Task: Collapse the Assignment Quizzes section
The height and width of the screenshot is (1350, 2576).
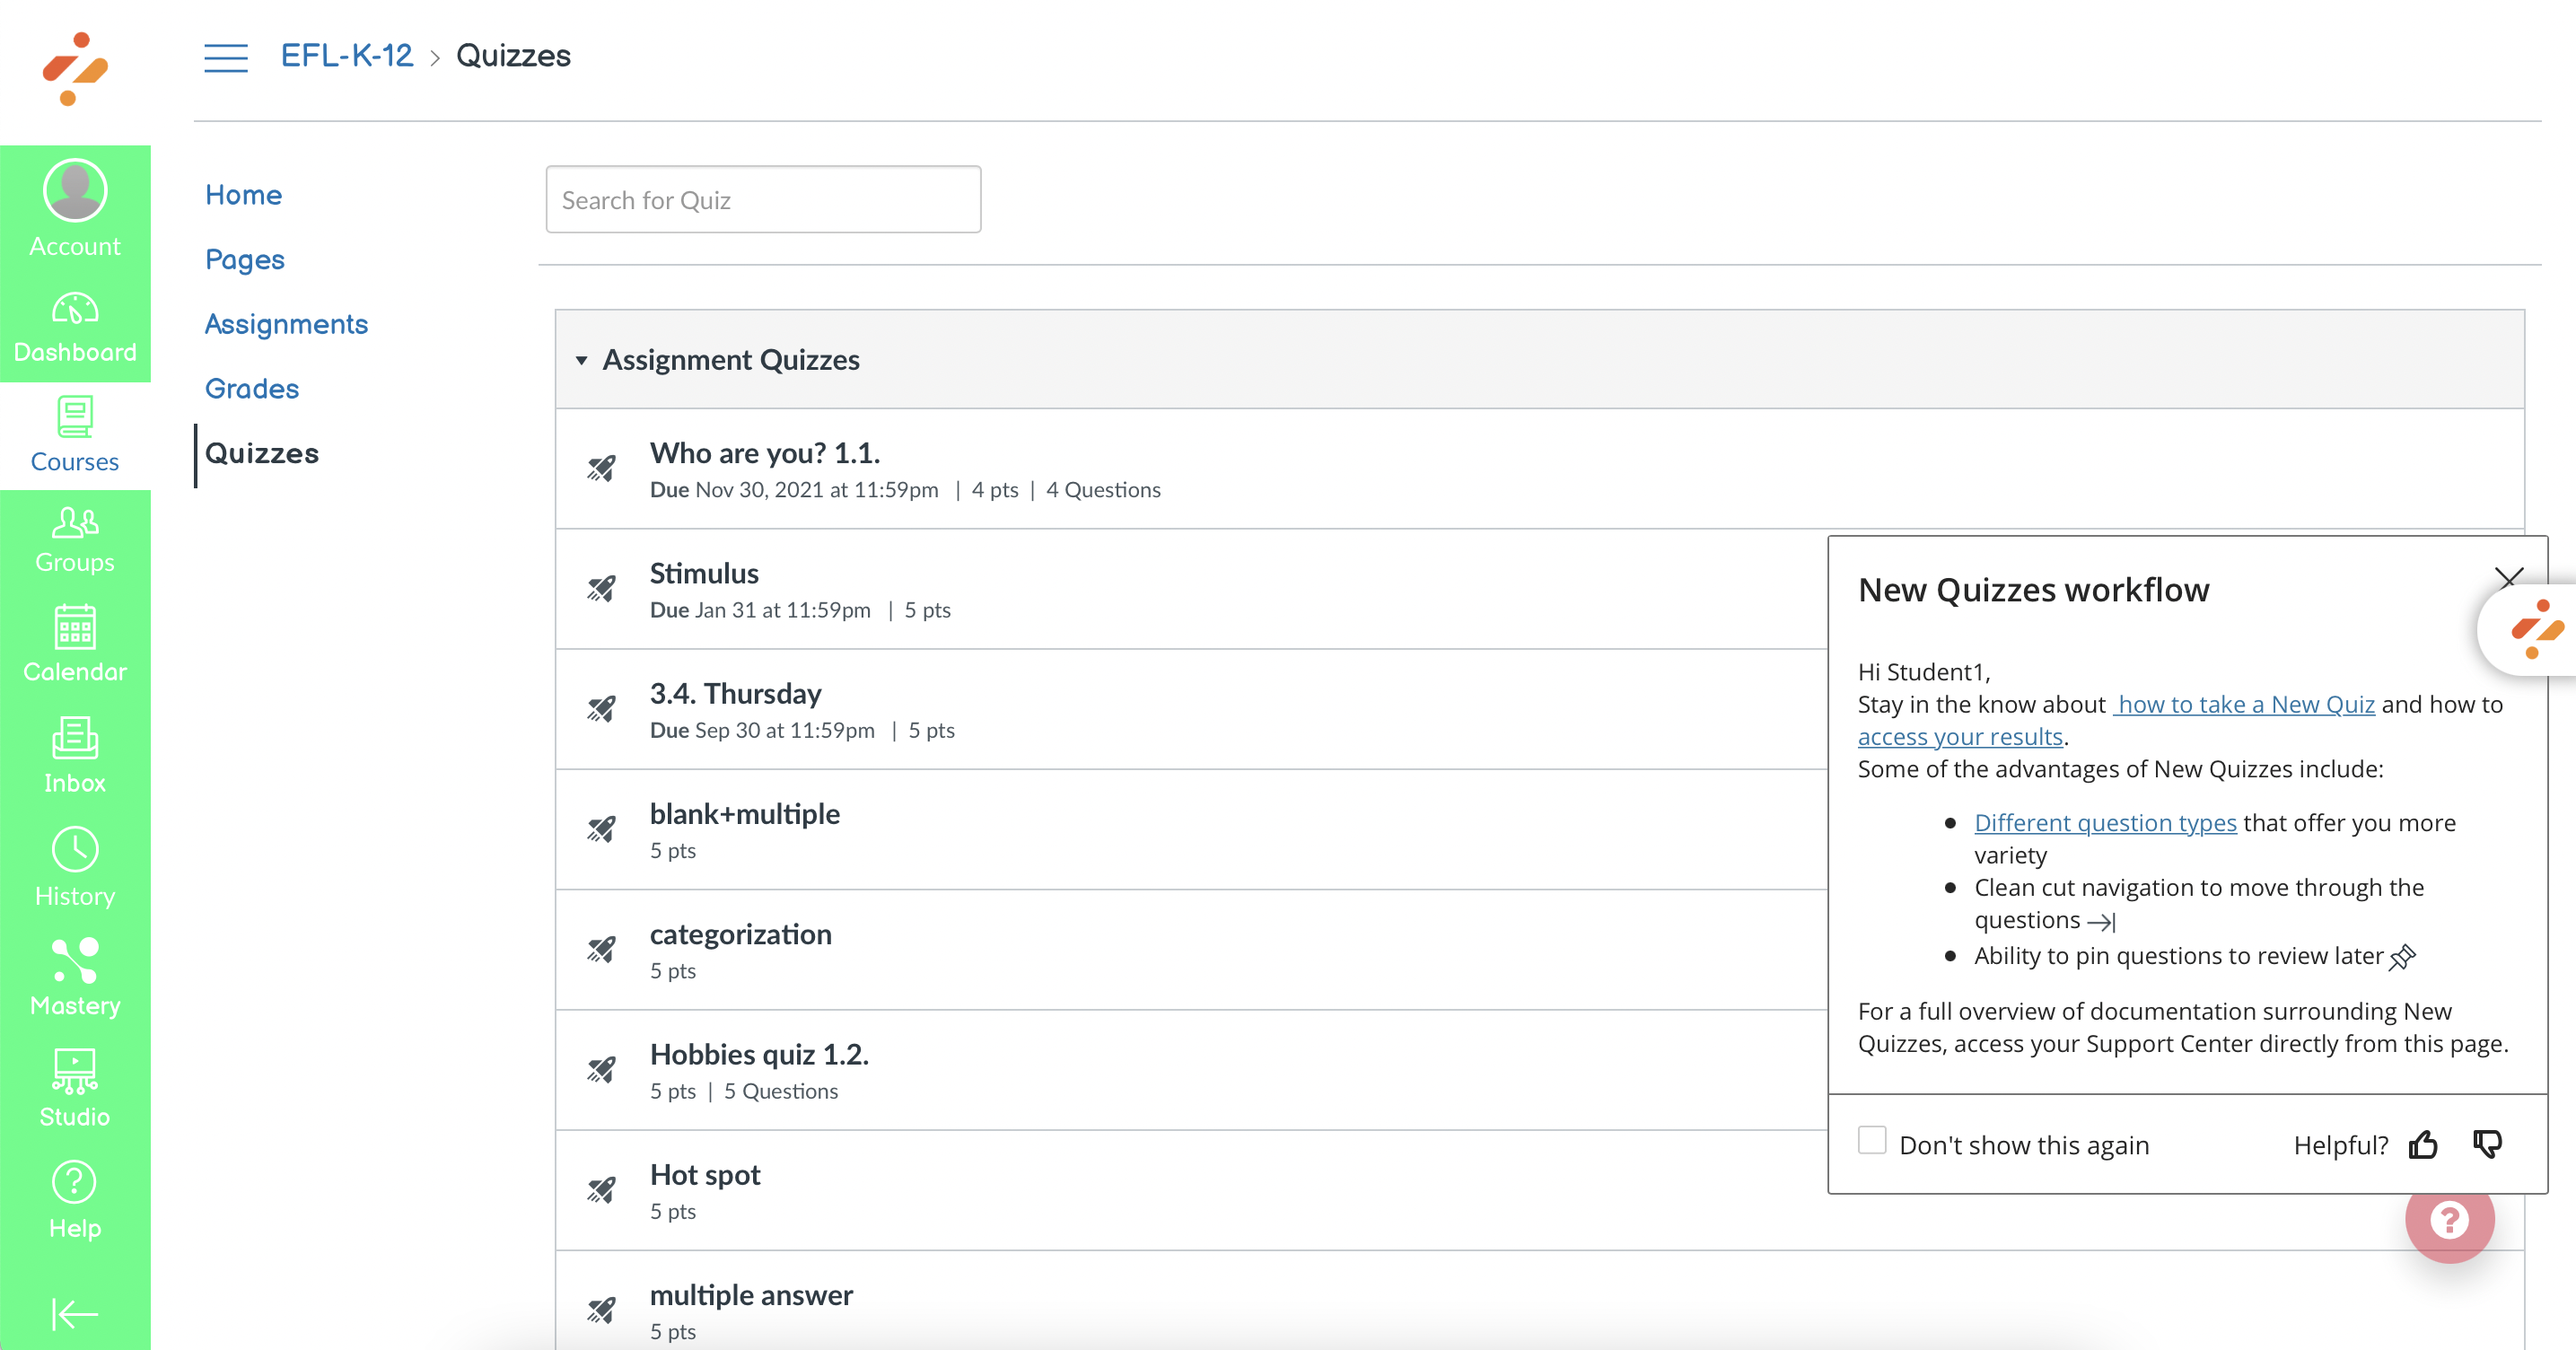Action: tap(583, 358)
